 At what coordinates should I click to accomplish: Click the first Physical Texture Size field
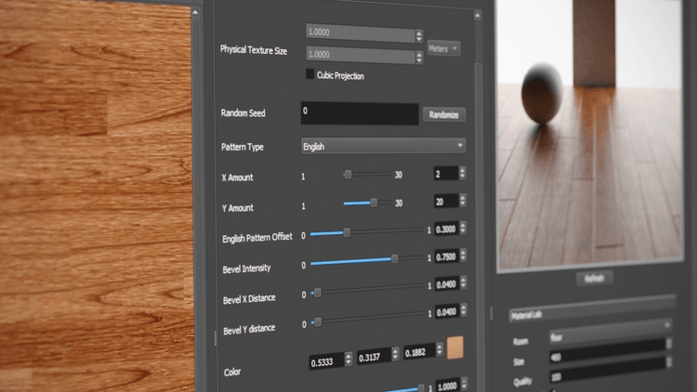click(x=361, y=33)
